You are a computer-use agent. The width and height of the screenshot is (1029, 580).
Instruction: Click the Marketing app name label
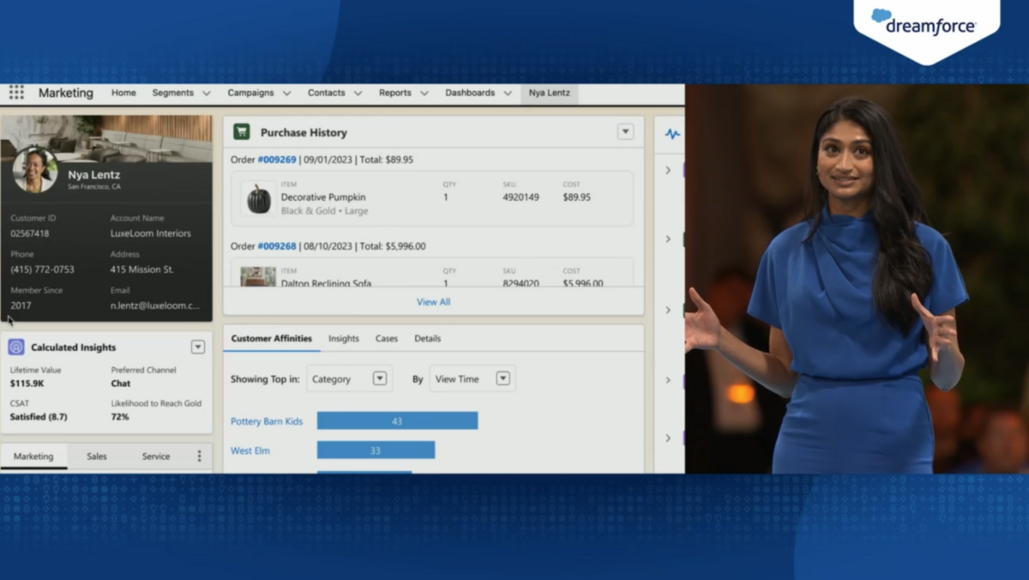pos(66,93)
